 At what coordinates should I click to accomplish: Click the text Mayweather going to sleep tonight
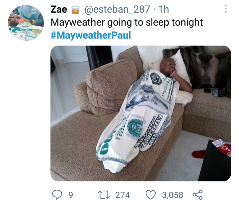tap(127, 22)
